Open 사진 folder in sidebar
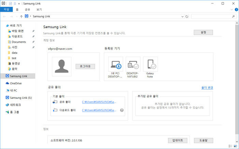 14,47
